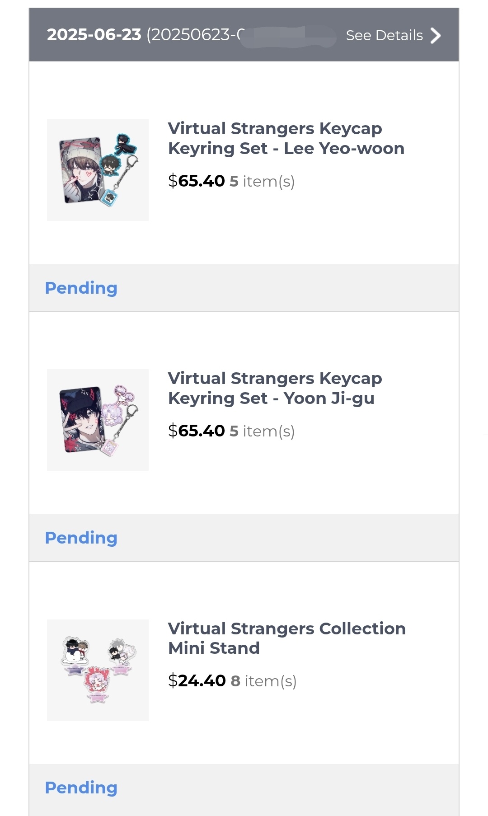The image size is (488, 816).
Task: Open the See Details link
Action: click(384, 35)
